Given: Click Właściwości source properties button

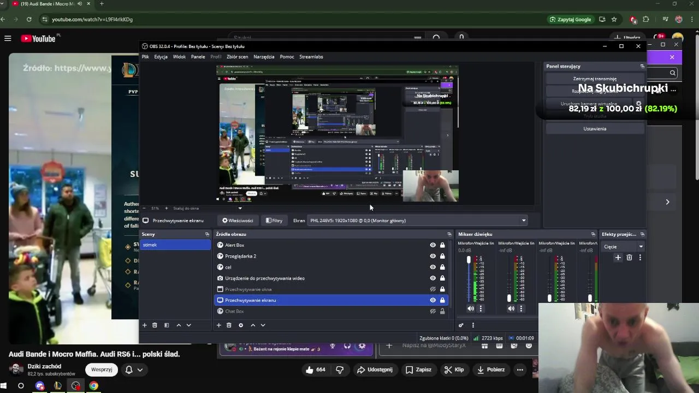Looking at the screenshot, I should click(238, 221).
